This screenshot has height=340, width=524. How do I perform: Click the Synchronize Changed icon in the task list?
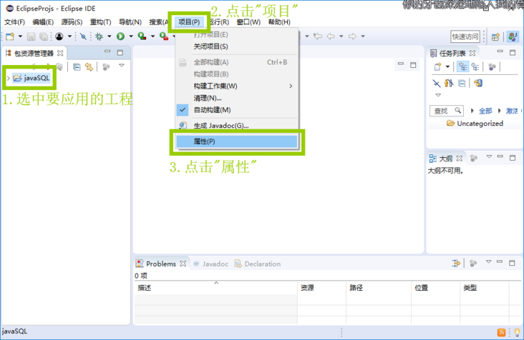478,83
